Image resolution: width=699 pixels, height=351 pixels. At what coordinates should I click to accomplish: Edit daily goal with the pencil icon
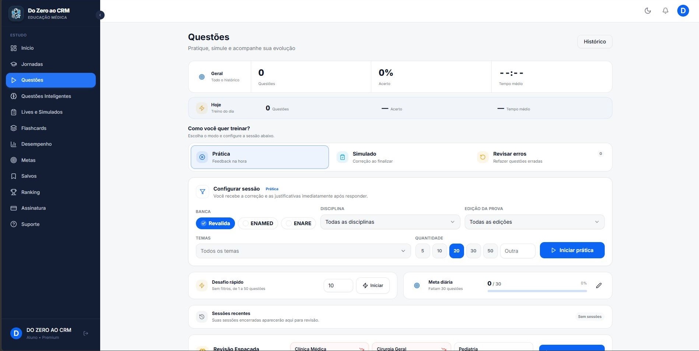599,286
